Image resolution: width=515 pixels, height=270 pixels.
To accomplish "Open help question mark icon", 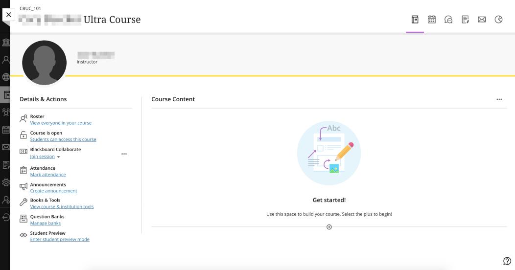I will click(x=507, y=261).
